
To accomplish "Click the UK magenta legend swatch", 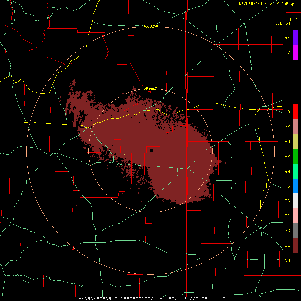I will tap(295, 53).
